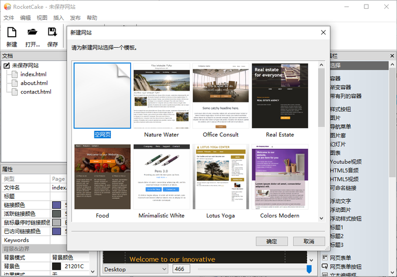Viewport: 397px width, 277px height.
Task: Choose the blank page (空网页) template
Action: pos(102,96)
